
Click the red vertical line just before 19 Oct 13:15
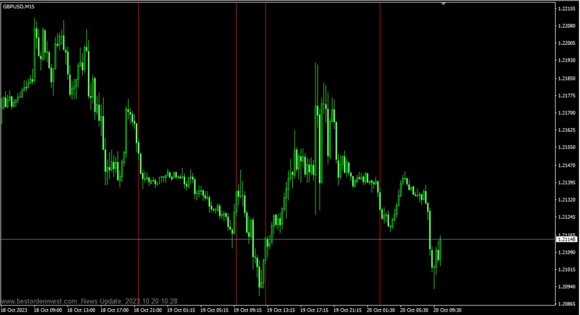click(265, 154)
